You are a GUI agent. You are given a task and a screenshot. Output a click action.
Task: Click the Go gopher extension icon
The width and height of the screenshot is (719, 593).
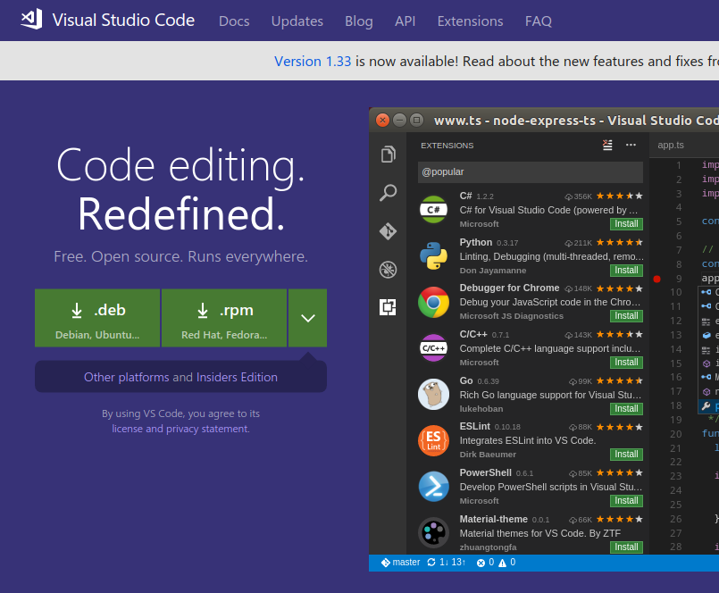point(433,394)
